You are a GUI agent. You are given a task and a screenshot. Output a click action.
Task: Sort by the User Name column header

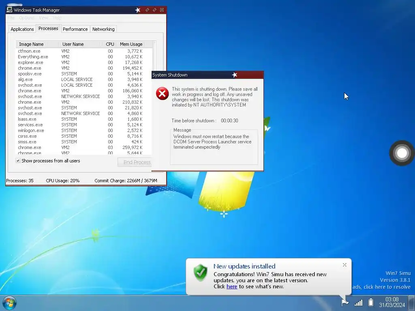tap(80, 44)
